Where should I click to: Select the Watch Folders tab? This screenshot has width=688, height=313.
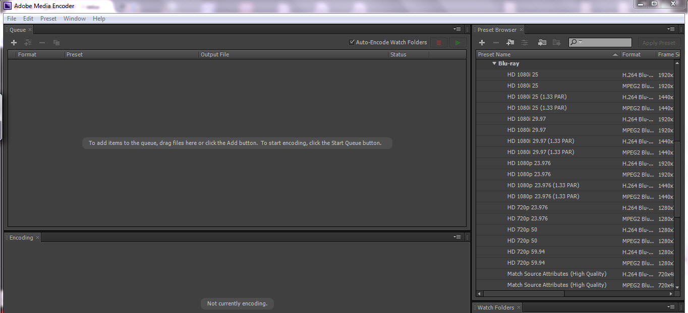[x=496, y=307]
